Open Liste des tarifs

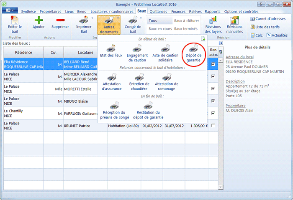[x=265, y=27]
